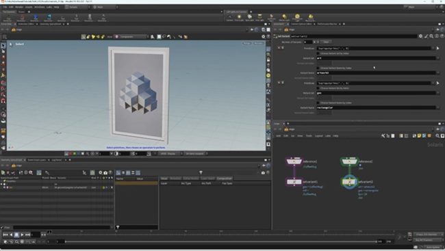The image size is (445, 251).
Task: Open viewport display options gear icon
Action: (263, 36)
